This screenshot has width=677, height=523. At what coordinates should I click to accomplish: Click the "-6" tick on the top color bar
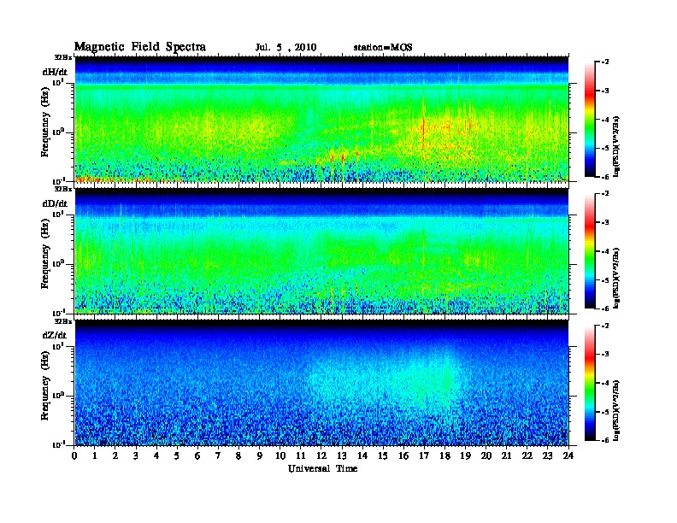(x=605, y=177)
